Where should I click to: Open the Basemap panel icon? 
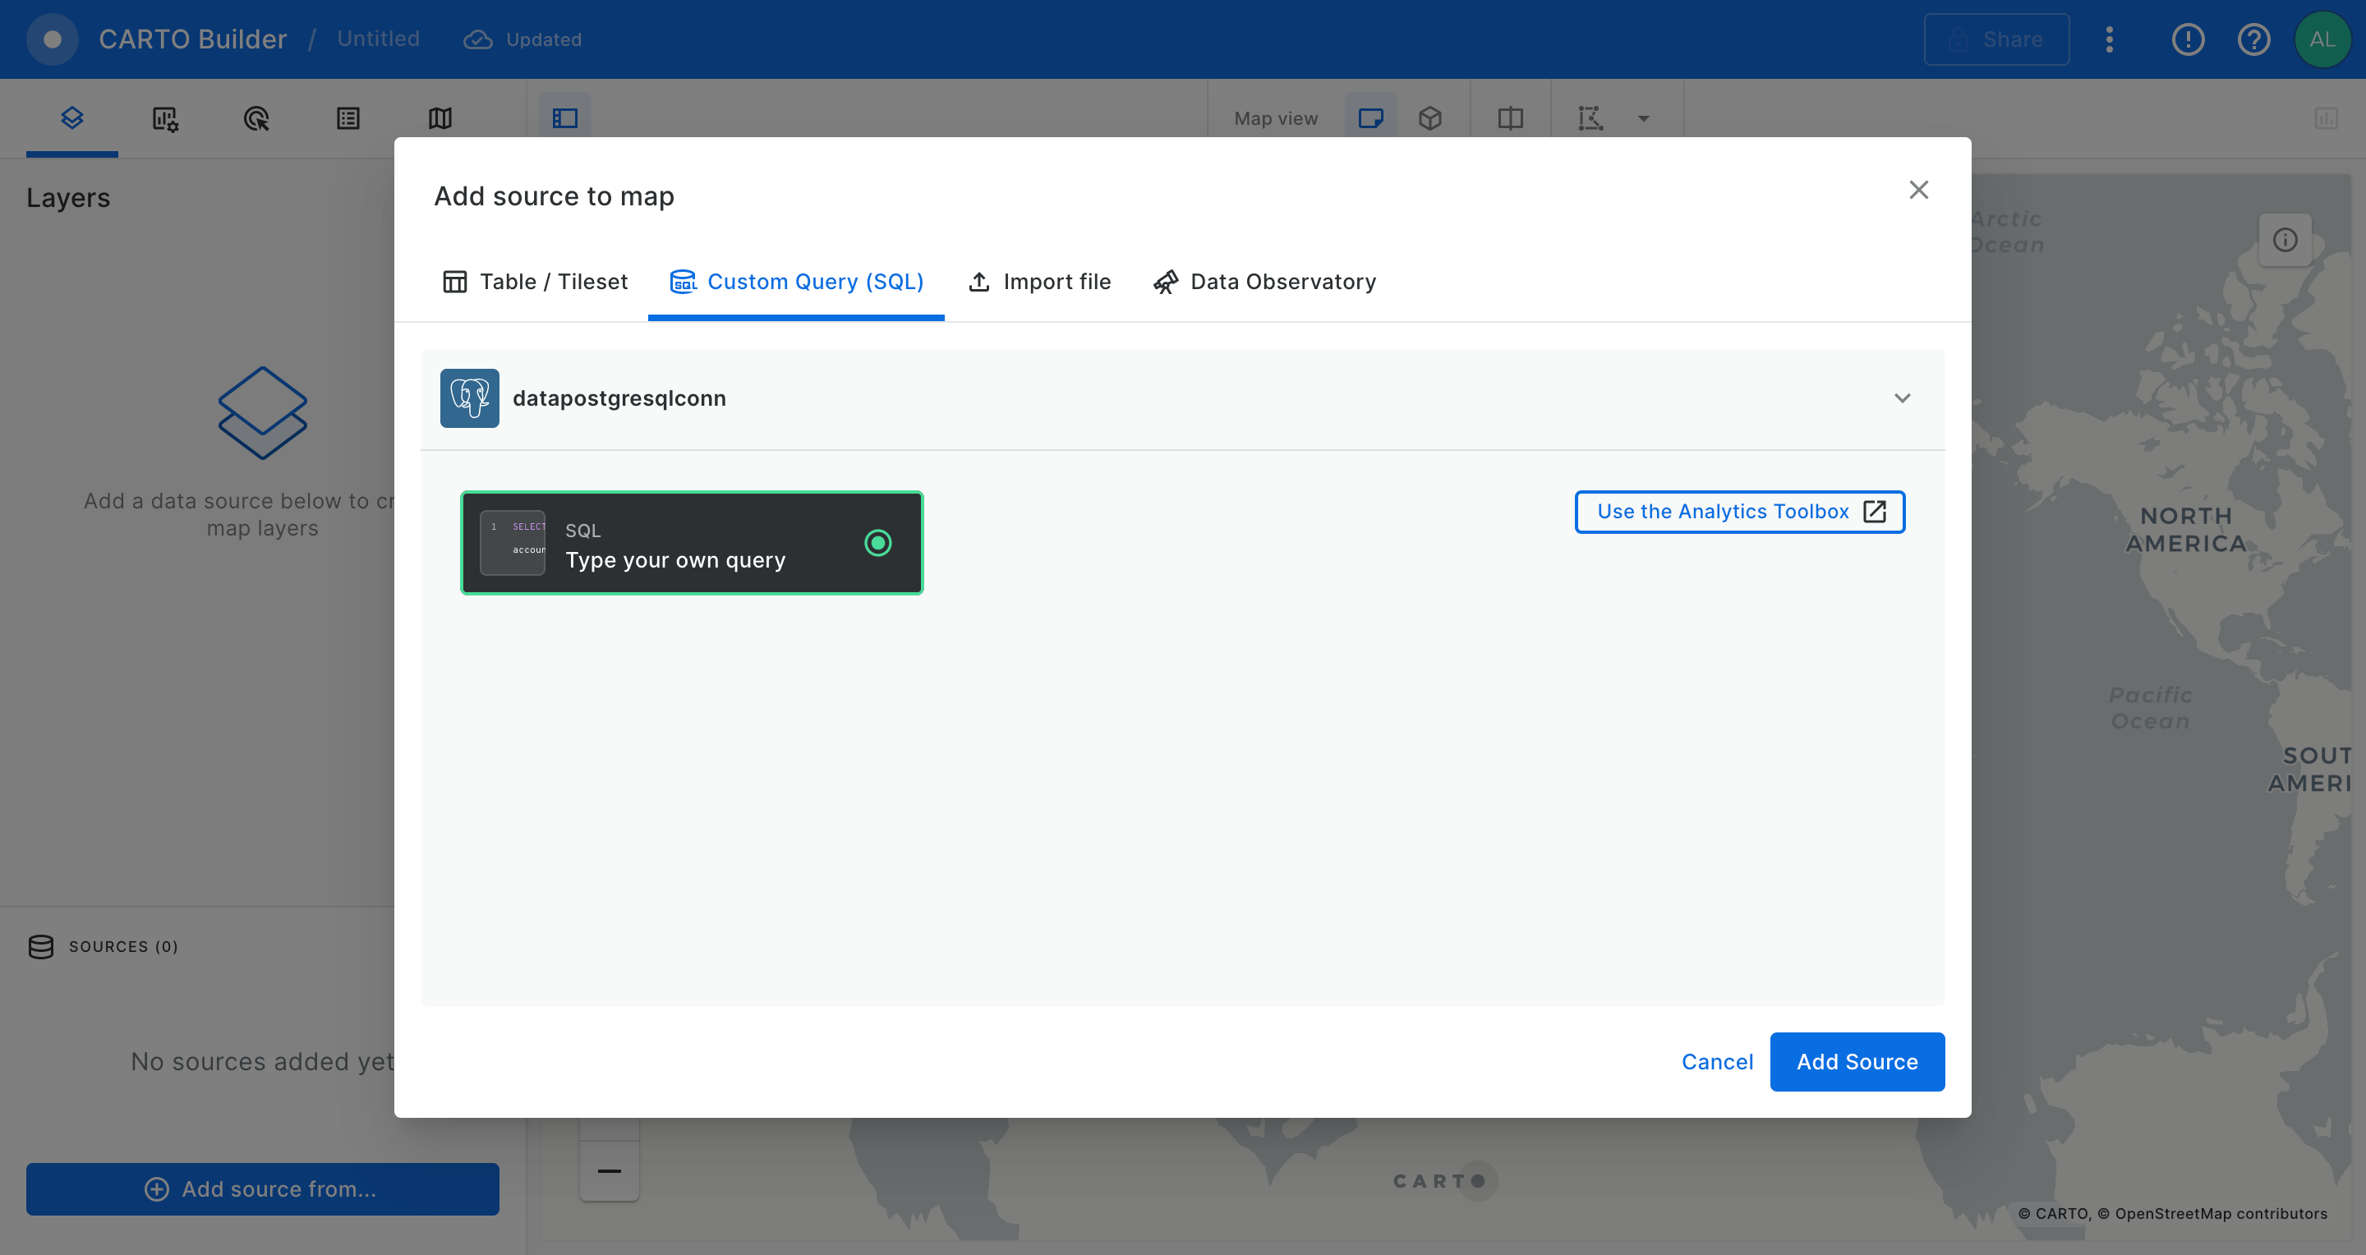(440, 118)
